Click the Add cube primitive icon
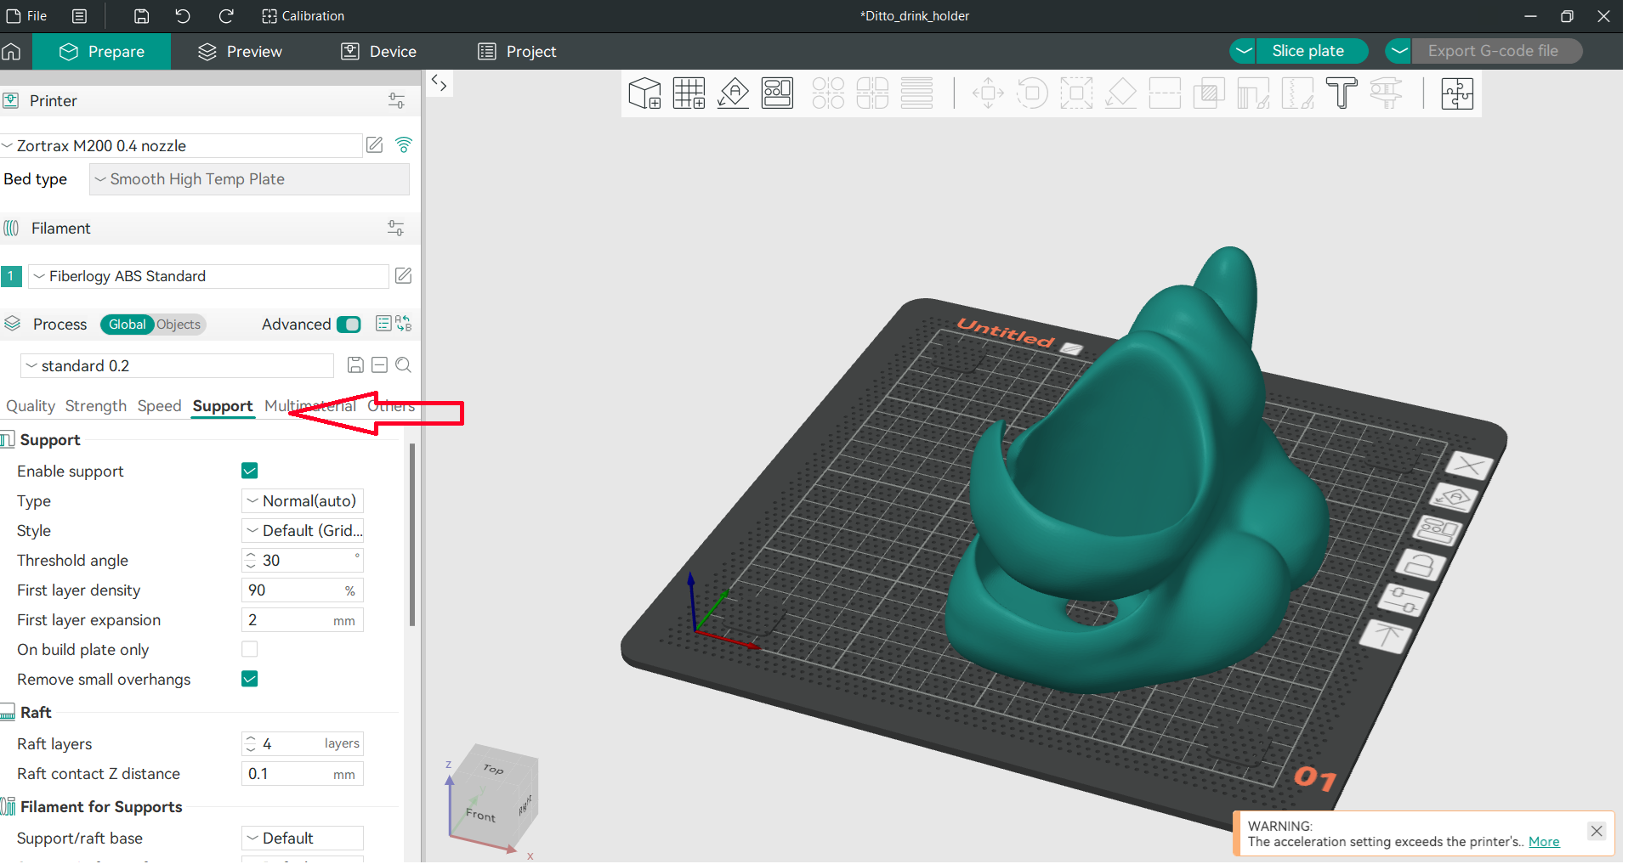The height and width of the screenshot is (864, 1628). click(644, 93)
